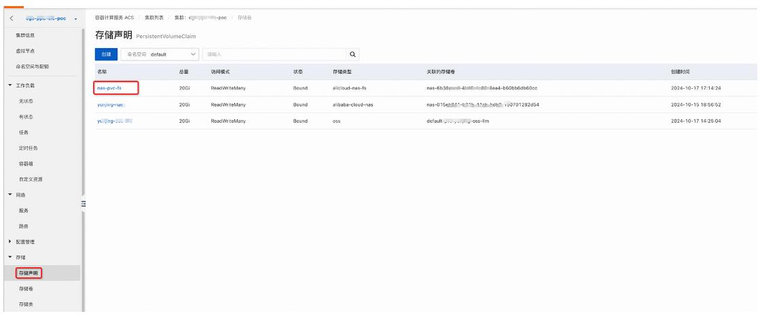Open 有状态 workloads
Image resolution: width=760 pixels, height=320 pixels.
26,117
